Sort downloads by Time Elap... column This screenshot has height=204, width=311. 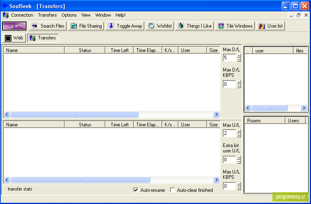(148, 50)
